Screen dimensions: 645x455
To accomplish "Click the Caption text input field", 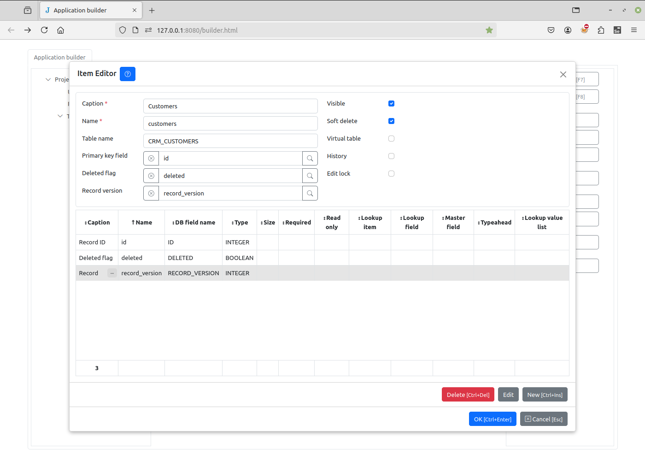I will point(230,106).
